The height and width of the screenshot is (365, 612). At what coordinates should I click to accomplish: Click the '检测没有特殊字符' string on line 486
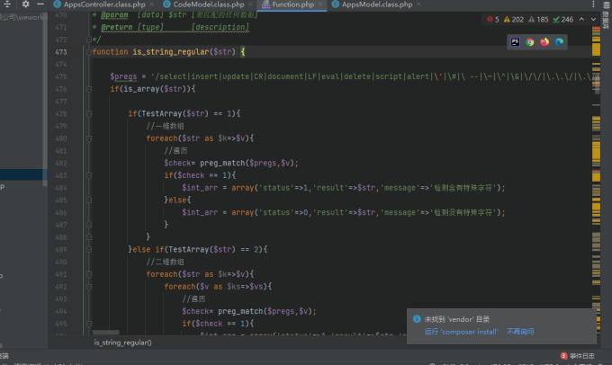[463, 212]
